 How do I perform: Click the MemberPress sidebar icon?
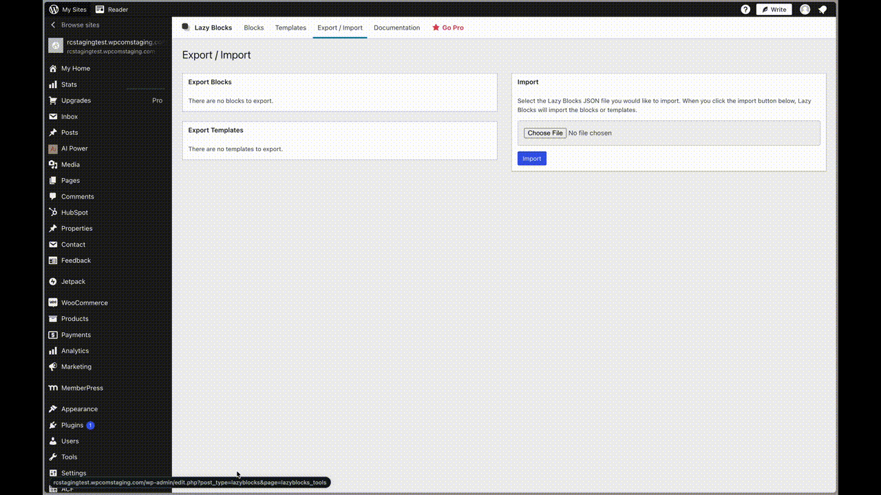pyautogui.click(x=53, y=388)
